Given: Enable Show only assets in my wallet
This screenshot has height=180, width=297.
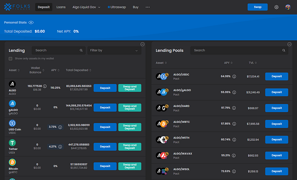Looking at the screenshot, I should pyautogui.click(x=11, y=59).
